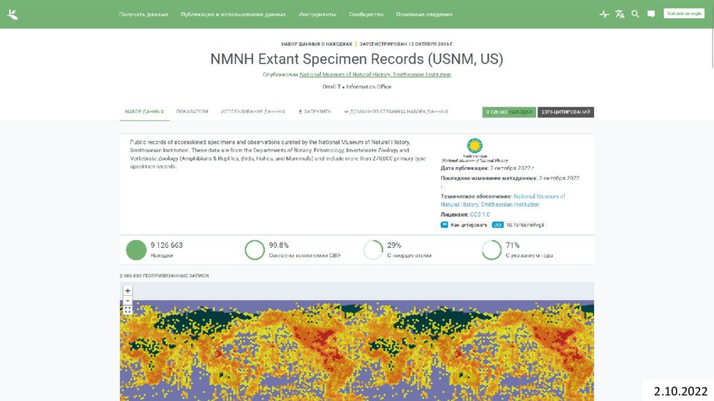714x401 pixels.
Task: Open the language translate icon
Action: pos(620,14)
